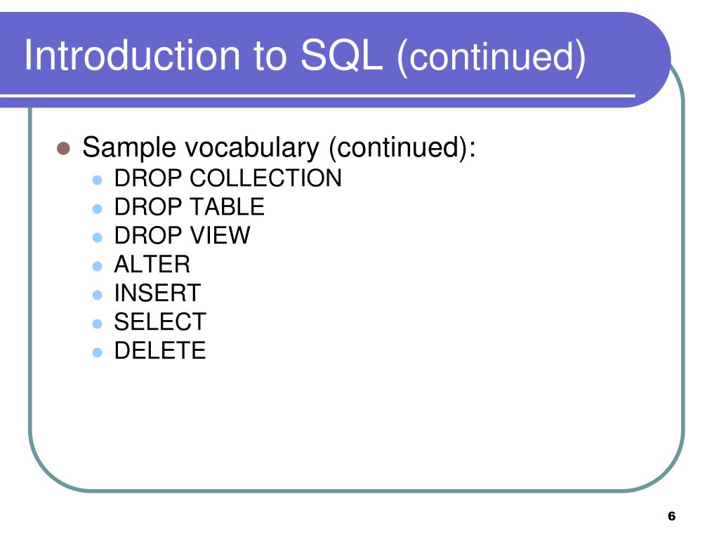Click the brown bullet beside Sample vocabulary
This screenshot has width=719, height=539.
pyautogui.click(x=63, y=149)
